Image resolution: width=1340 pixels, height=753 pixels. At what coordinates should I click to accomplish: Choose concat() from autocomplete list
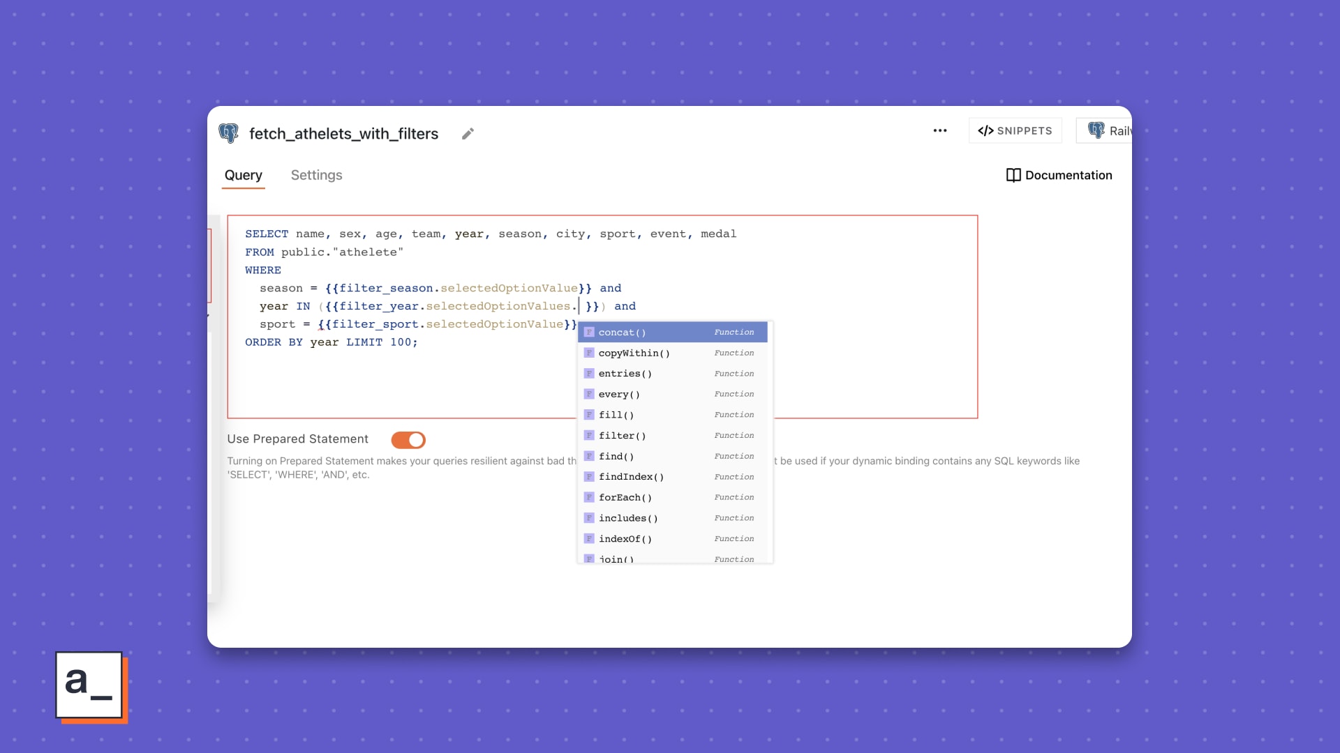click(622, 333)
